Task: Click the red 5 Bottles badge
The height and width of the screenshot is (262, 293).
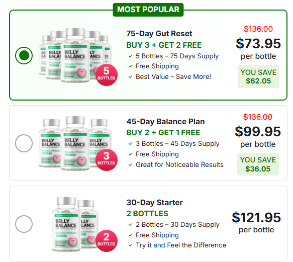Action: [107, 75]
